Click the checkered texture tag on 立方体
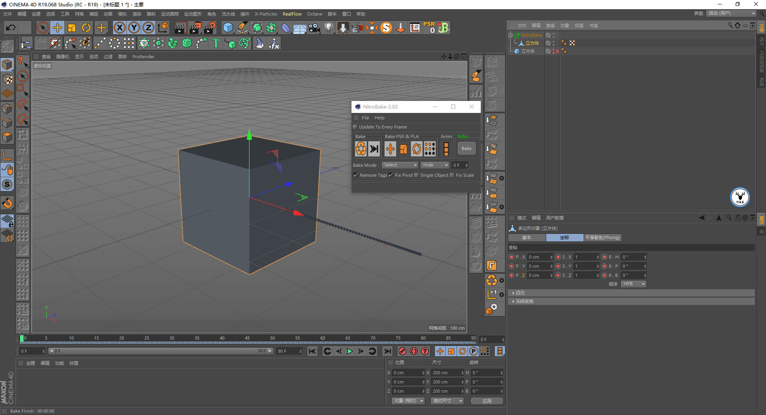The height and width of the screenshot is (415, 766). (572, 43)
